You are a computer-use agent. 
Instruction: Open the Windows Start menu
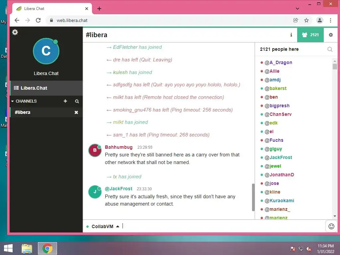pos(8,248)
